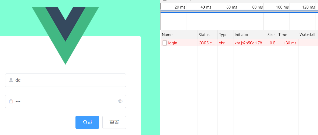Sort requests by Name column header
The height and width of the screenshot is (135, 318).
point(179,35)
